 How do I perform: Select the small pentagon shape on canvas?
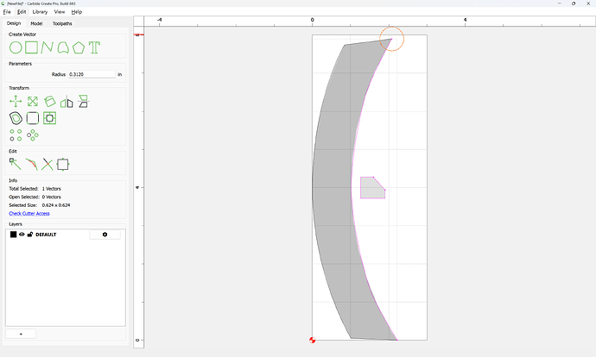pyautogui.click(x=371, y=189)
